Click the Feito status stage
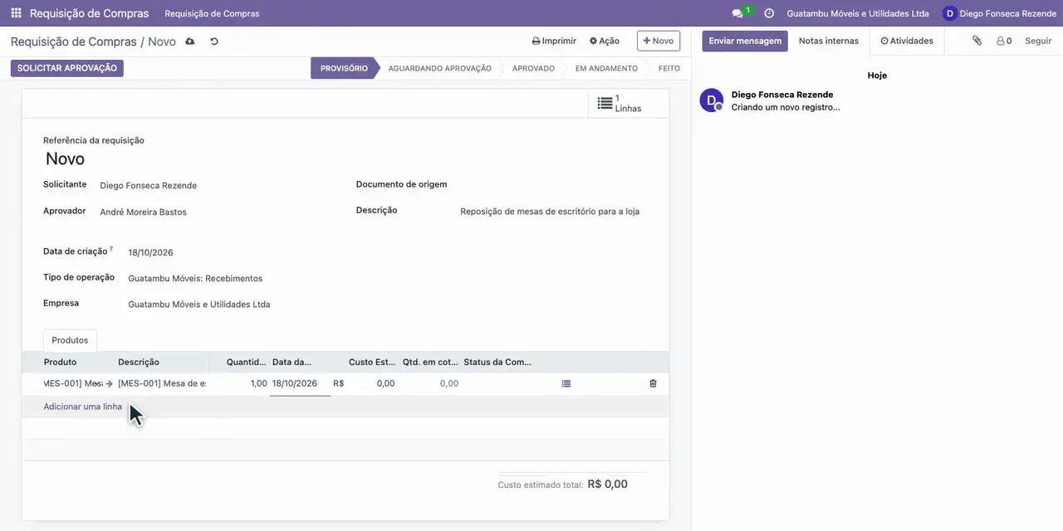 [669, 68]
